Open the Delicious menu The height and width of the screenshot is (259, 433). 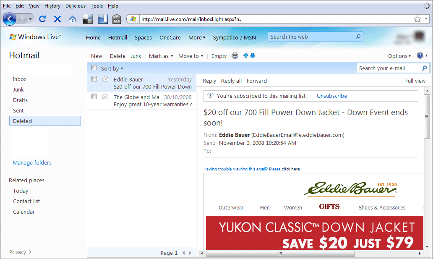pos(76,6)
